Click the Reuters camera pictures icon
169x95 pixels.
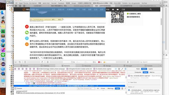coord(113,9)
